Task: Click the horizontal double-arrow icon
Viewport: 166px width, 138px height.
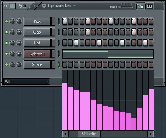Action: [x=6, y=6]
